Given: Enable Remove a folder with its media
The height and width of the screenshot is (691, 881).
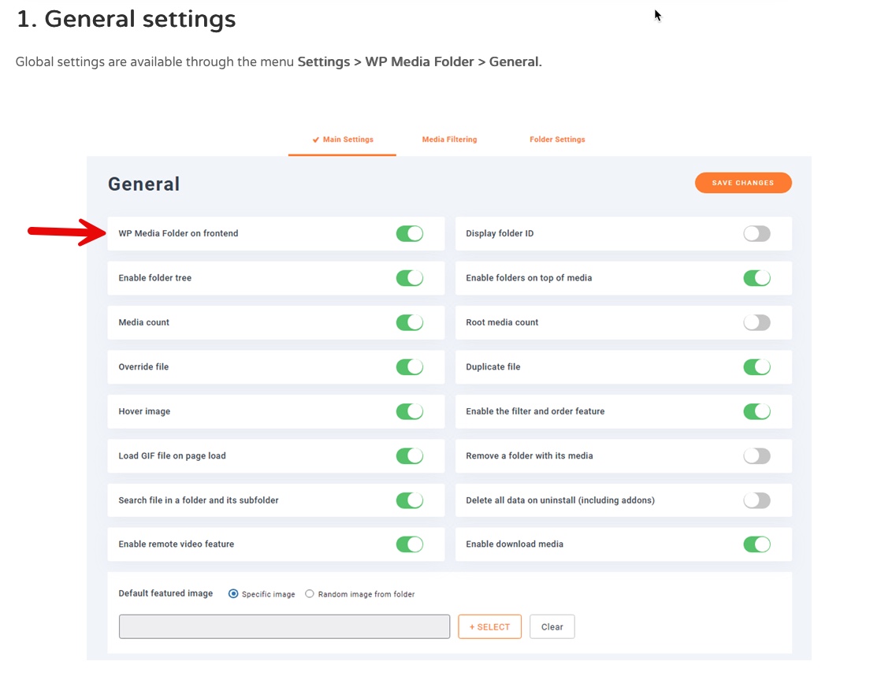Looking at the screenshot, I should coord(756,455).
